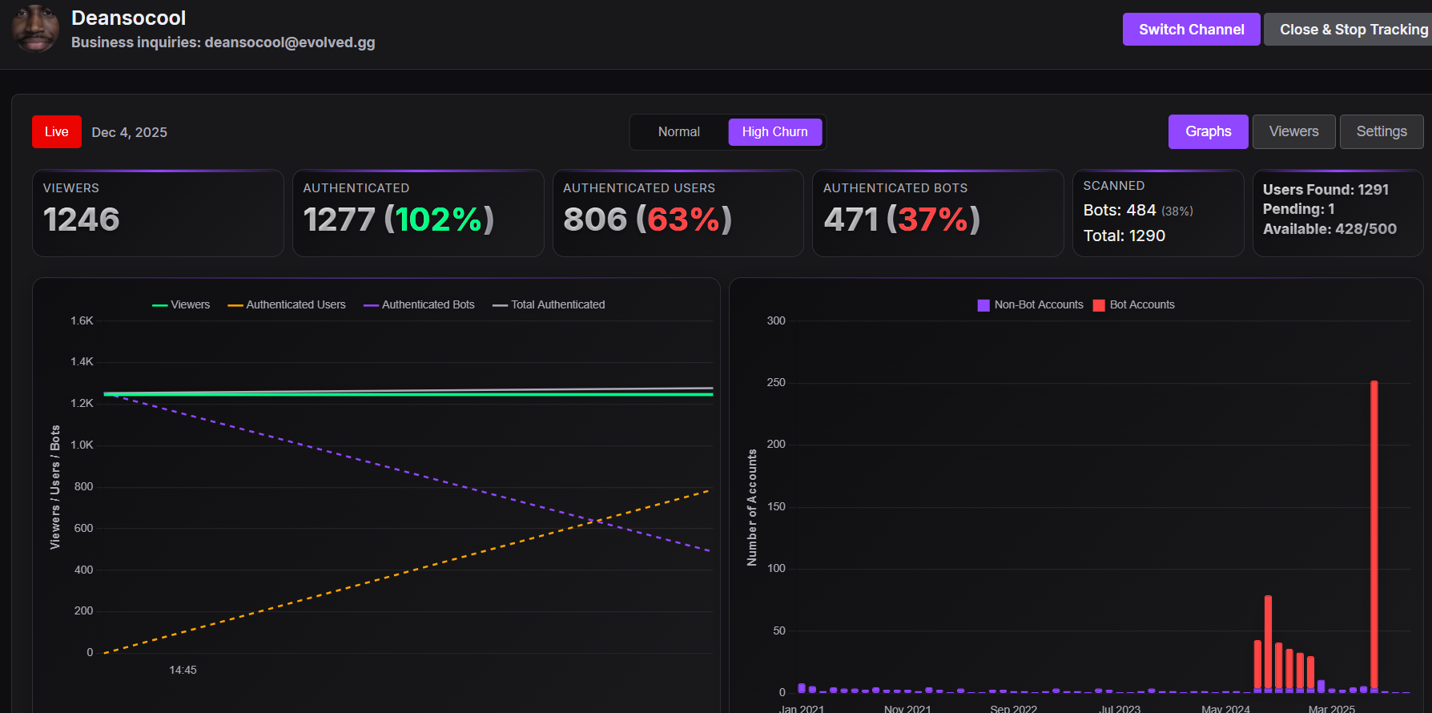Click the Deansocool channel avatar

(x=36, y=29)
